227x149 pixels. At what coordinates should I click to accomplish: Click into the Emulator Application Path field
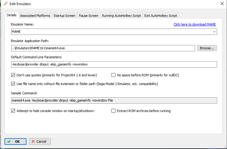tap(103, 48)
